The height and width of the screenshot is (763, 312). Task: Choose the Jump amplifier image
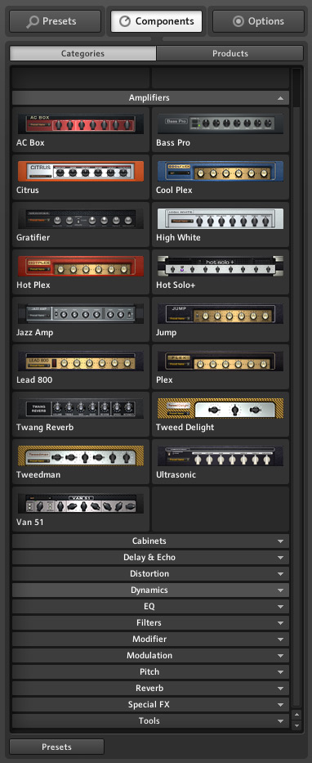coord(221,314)
